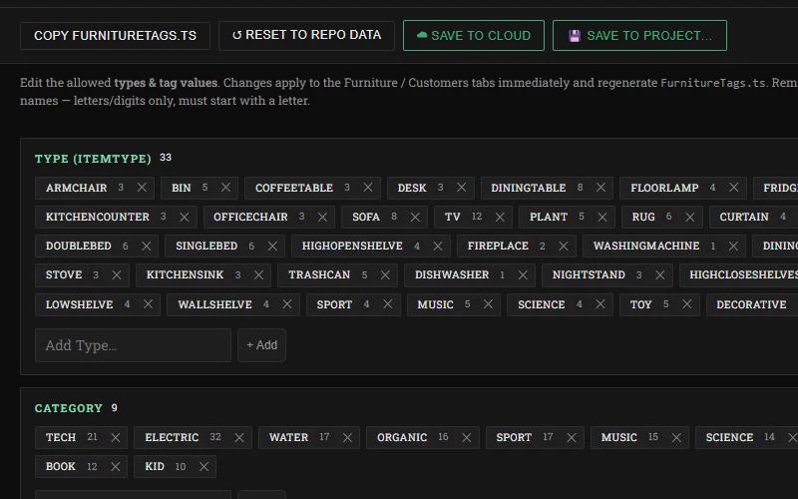
Task: Remove the TECH category tag
Action: 116,437
